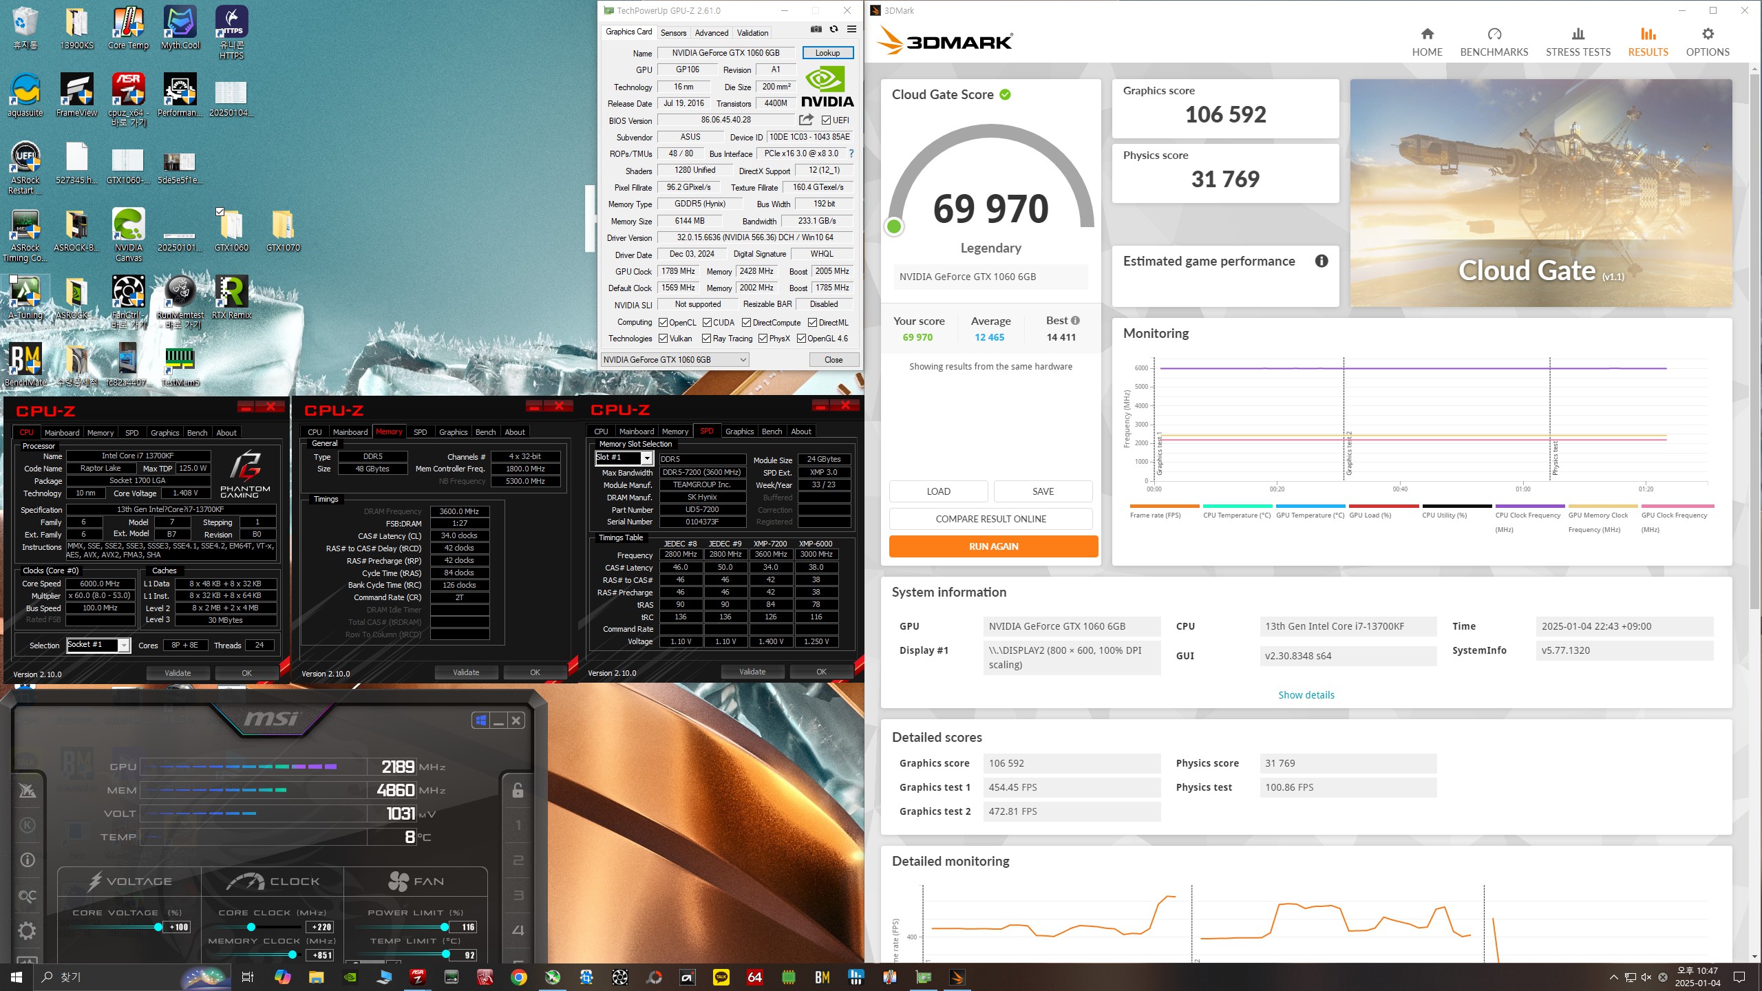
Task: Open the TestMem5 desktop icon
Action: (180, 365)
